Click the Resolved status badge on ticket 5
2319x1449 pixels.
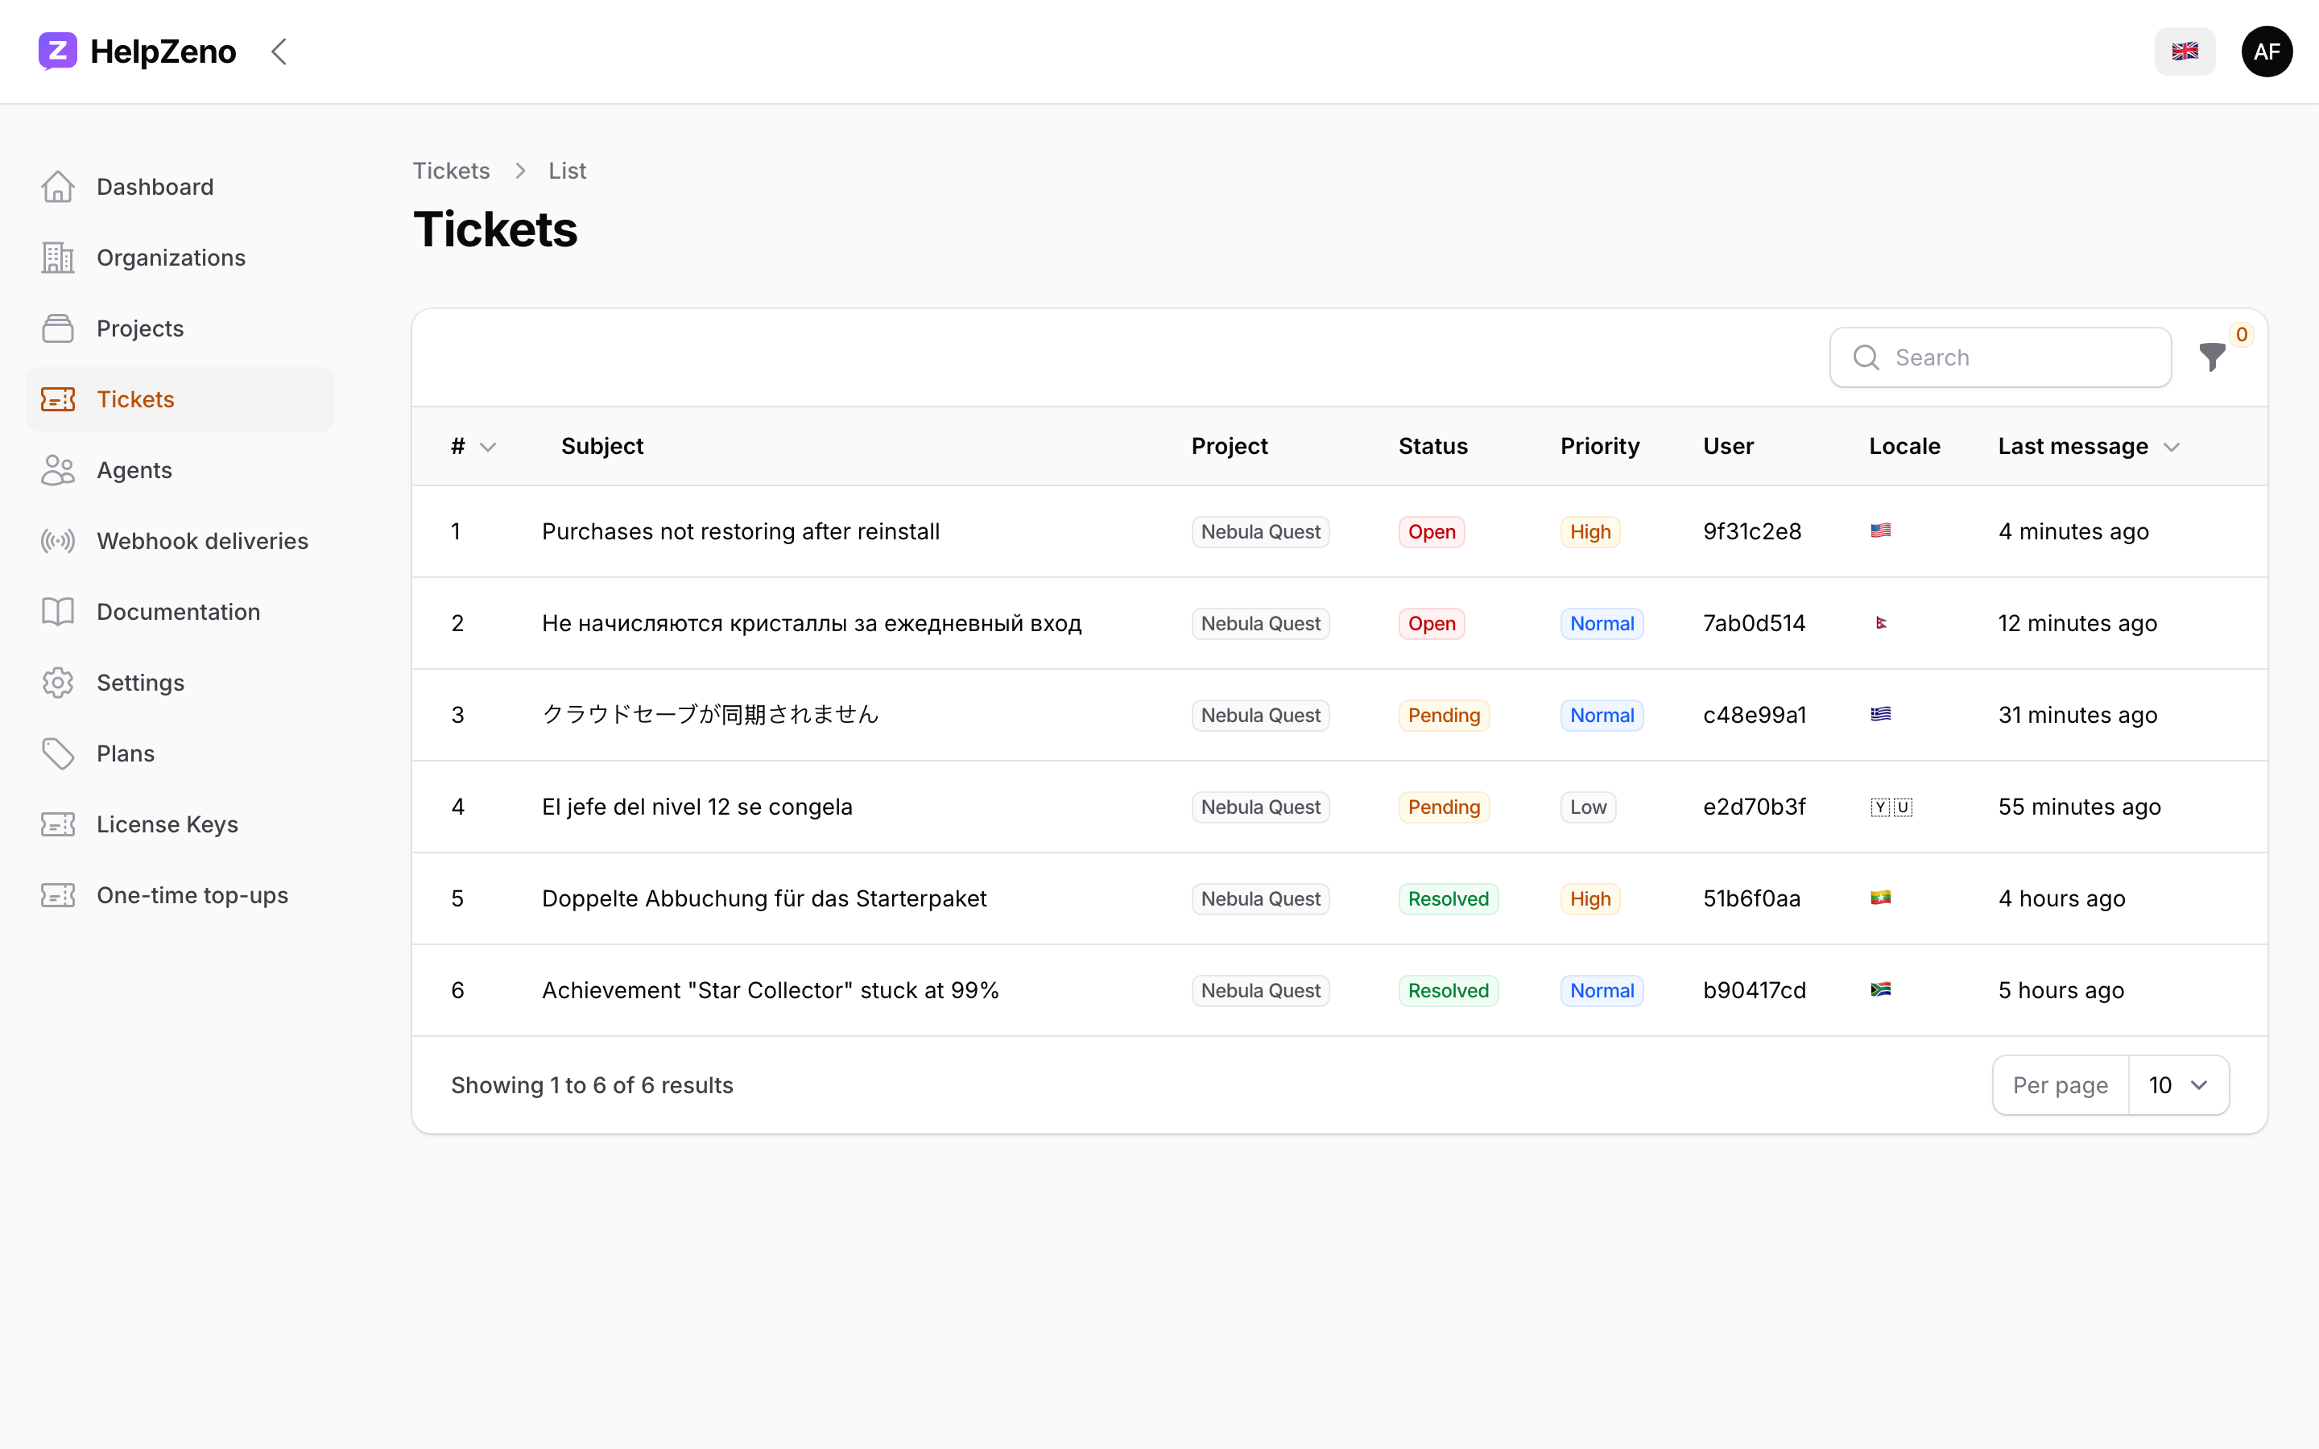point(1448,899)
